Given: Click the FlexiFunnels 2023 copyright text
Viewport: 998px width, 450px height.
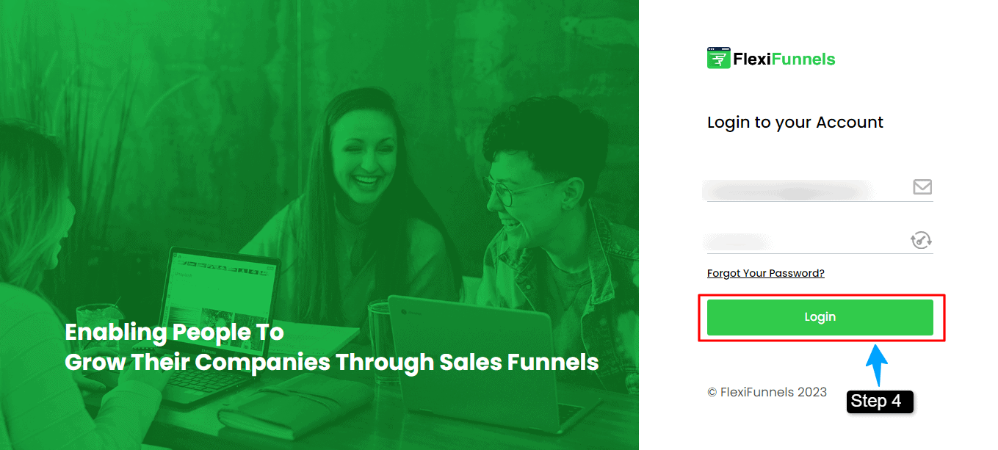Looking at the screenshot, I should (767, 392).
